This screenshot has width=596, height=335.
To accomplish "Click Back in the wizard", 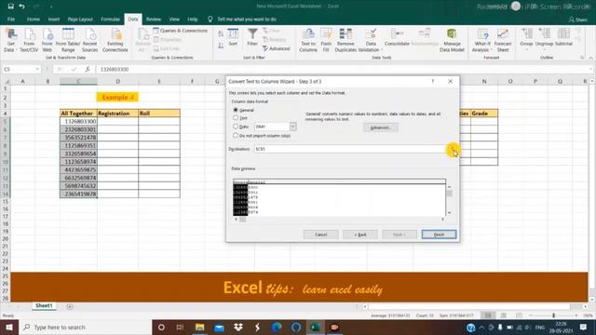I will click(360, 234).
